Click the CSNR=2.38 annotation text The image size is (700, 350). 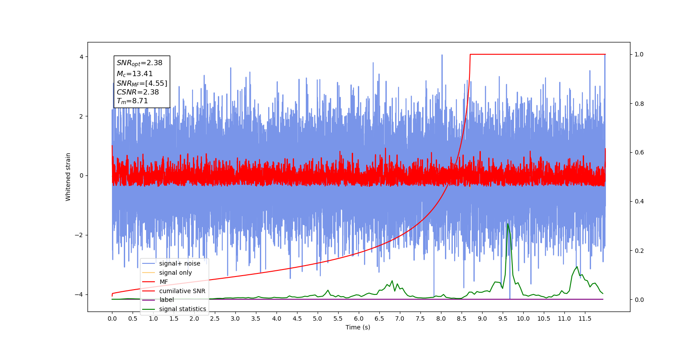pyautogui.click(x=138, y=92)
